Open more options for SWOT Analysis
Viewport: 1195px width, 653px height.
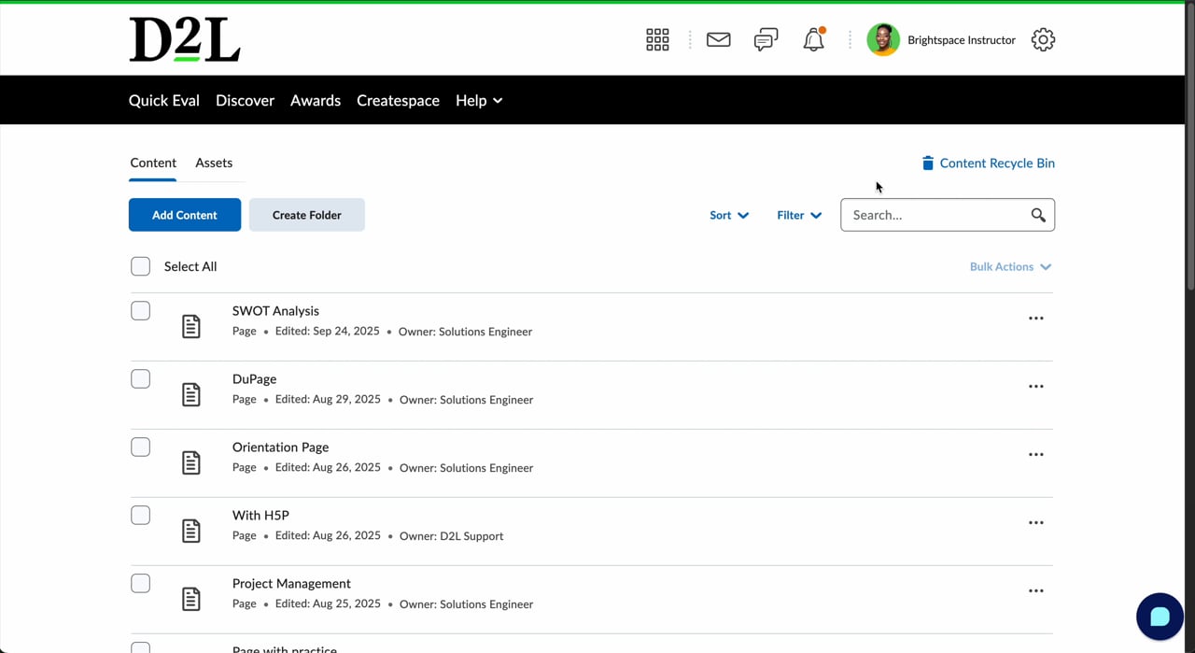pos(1035,319)
